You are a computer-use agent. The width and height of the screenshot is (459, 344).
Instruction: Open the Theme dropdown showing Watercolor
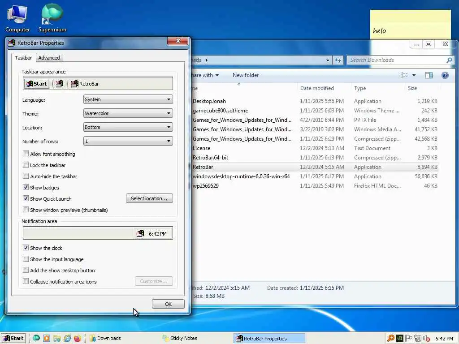(128, 113)
